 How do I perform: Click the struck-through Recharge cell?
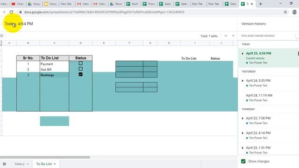click(54, 75)
